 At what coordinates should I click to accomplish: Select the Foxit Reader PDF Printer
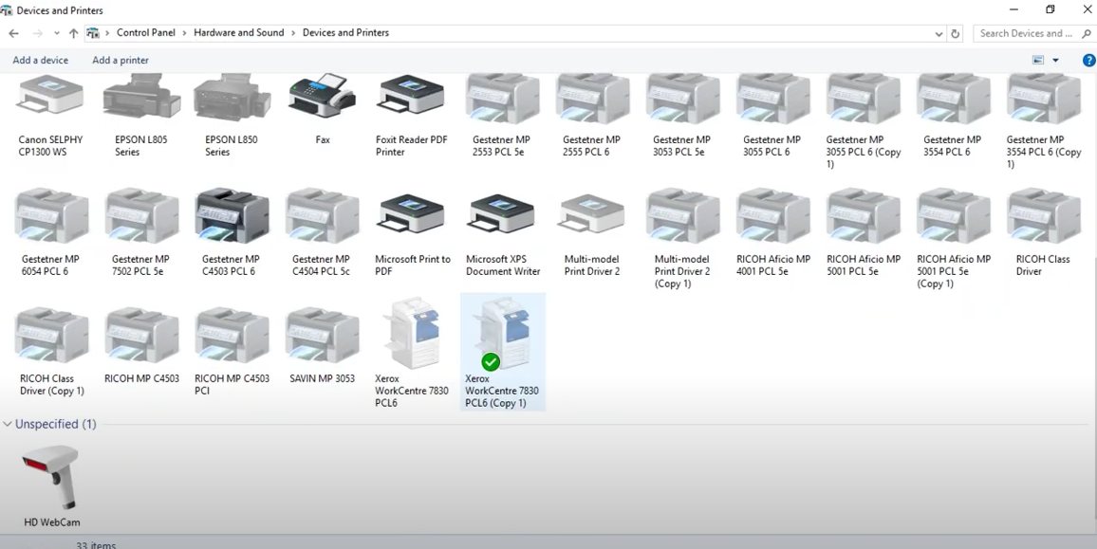(412, 100)
